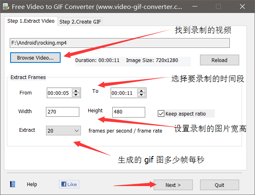Switch to Step 2.Create GIF tab

[80, 21]
